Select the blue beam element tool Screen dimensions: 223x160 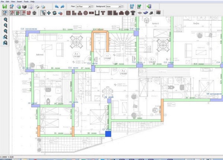pos(146,13)
